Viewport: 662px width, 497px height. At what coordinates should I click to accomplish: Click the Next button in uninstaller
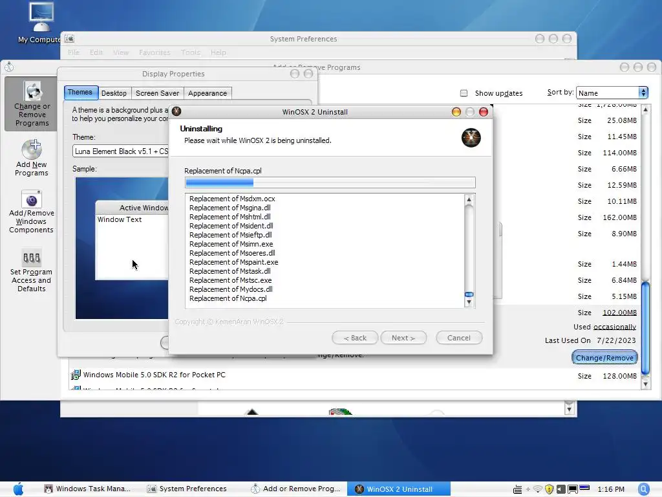click(x=403, y=338)
